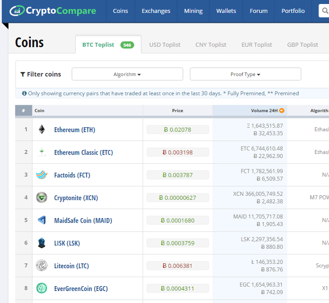329x303 pixels.
Task: Click the Litecoin silver coin icon
Action: coord(41,266)
